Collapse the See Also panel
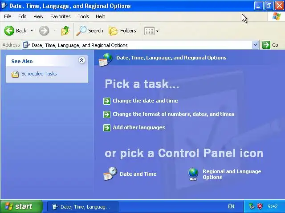Viewport: 285px width, 213px height. [x=82, y=60]
